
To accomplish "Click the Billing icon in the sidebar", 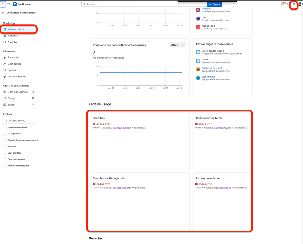I will click(x=5, y=105).
